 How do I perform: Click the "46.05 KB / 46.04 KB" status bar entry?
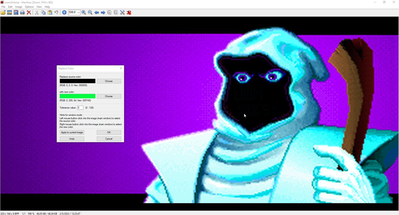click(47, 213)
